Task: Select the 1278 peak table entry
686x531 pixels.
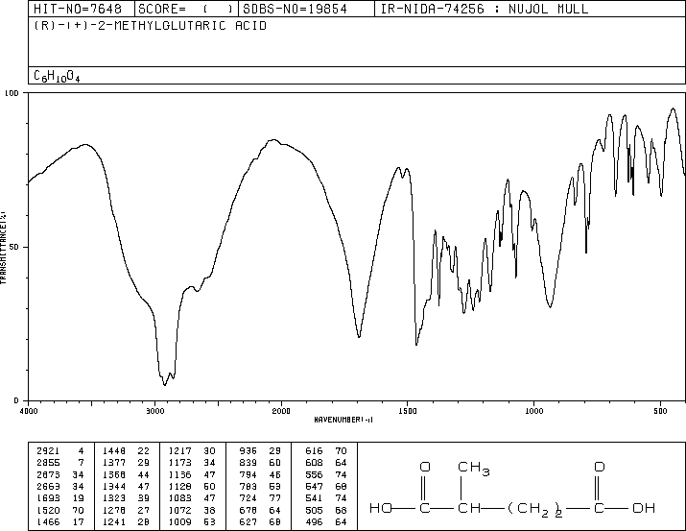Action: click(x=126, y=510)
